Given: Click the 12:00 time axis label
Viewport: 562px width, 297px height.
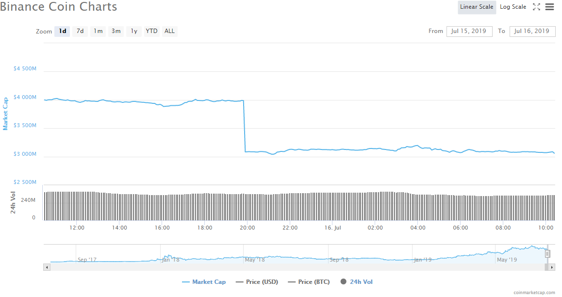Looking at the screenshot, I should point(77,228).
